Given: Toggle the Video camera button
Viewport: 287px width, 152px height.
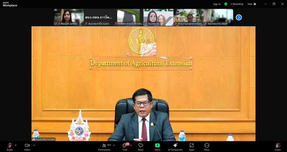Looking at the screenshot, I should pos(27,146).
